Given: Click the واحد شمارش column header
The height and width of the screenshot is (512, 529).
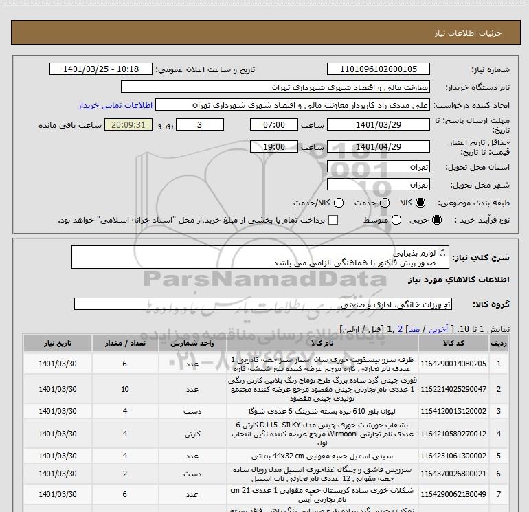Looking at the screenshot, I should (x=192, y=343).
